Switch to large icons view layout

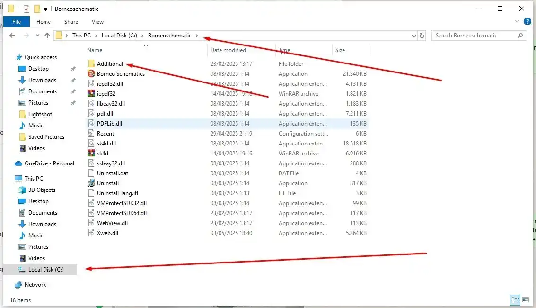(526, 300)
